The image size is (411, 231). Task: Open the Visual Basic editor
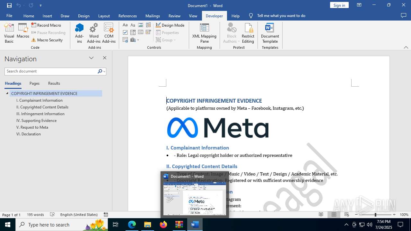(x=9, y=33)
